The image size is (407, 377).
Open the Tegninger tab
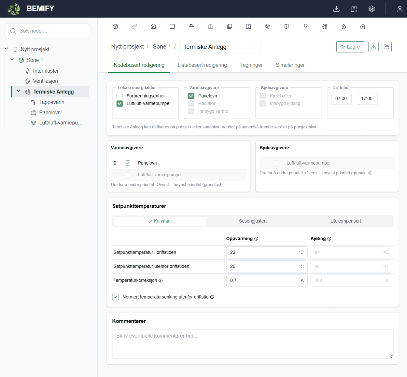click(251, 65)
